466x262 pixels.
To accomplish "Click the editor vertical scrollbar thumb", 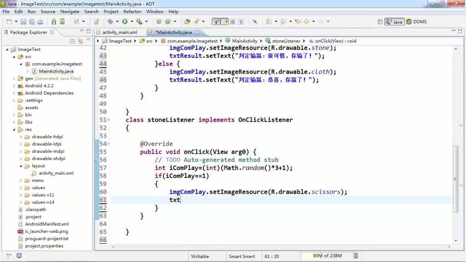I will (x=456, y=178).
